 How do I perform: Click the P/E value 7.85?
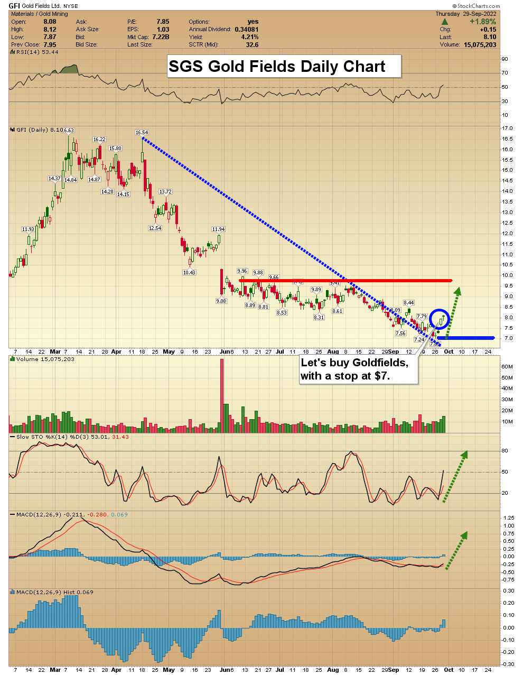click(163, 22)
